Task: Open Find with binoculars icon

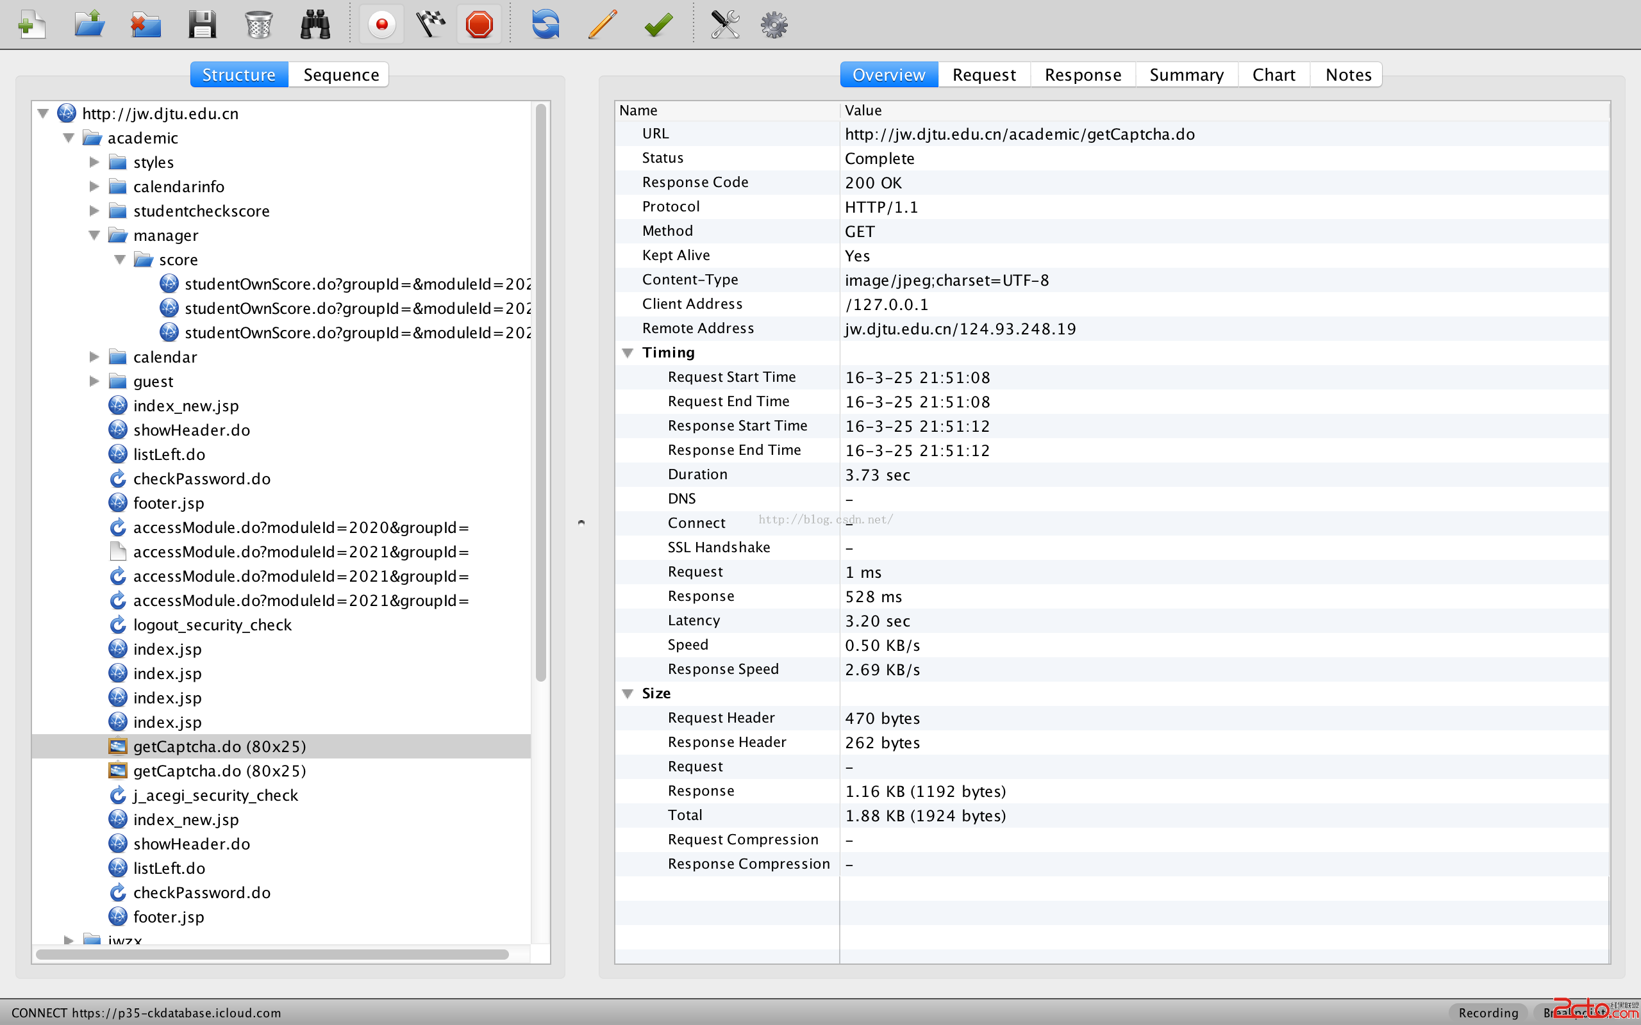Action: pos(315,25)
